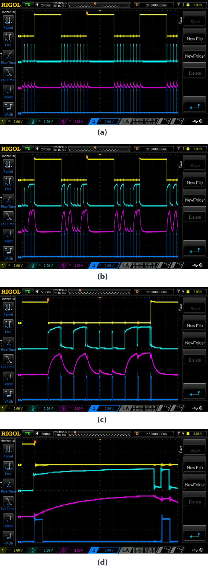
Task: Open the vertical Save menu tab in screenshot (a)
Action: [x=181, y=21]
